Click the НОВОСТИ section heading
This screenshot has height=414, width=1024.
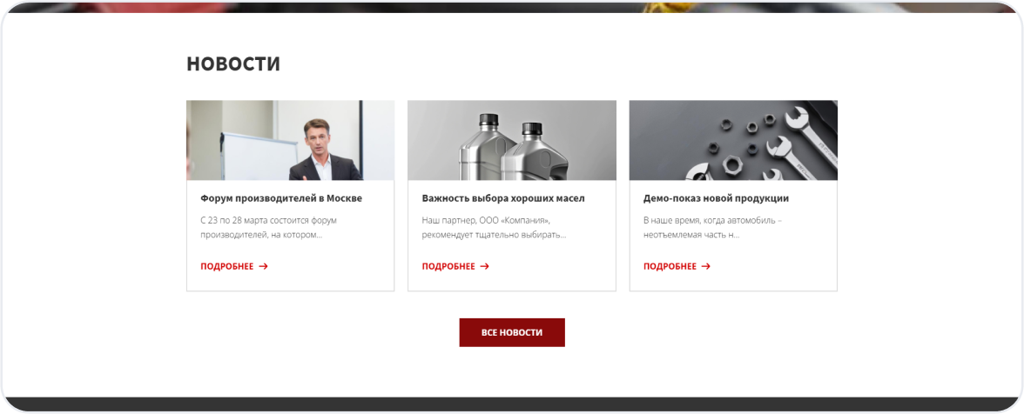233,63
